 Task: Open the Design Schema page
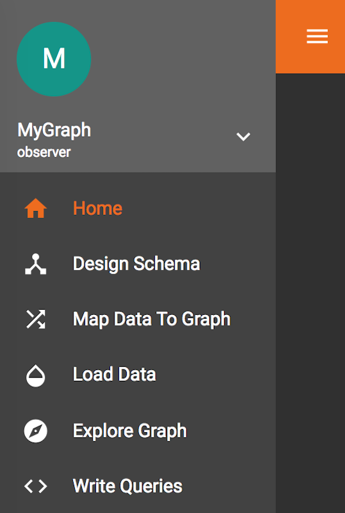point(138,264)
